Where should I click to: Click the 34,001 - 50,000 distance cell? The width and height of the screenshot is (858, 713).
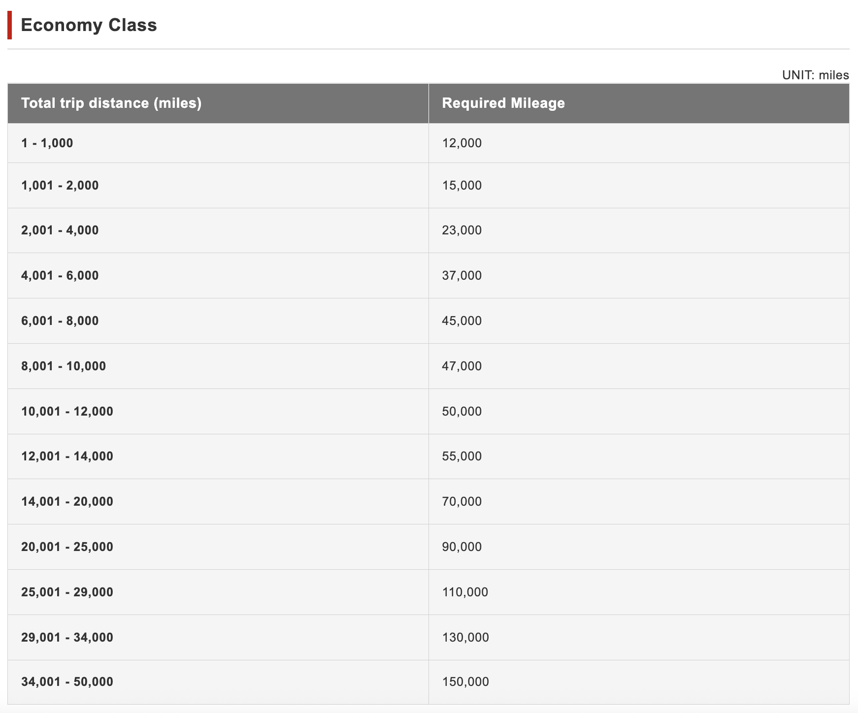pos(67,682)
